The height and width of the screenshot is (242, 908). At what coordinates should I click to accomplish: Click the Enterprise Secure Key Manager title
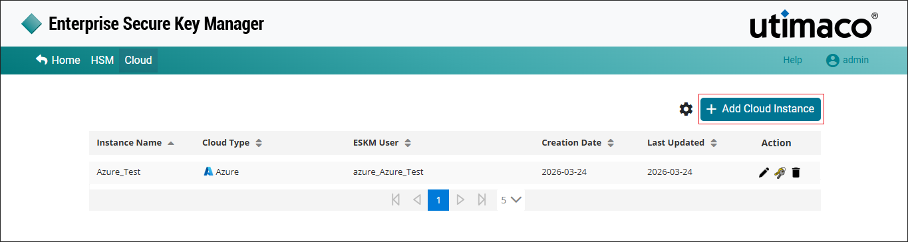point(156,24)
